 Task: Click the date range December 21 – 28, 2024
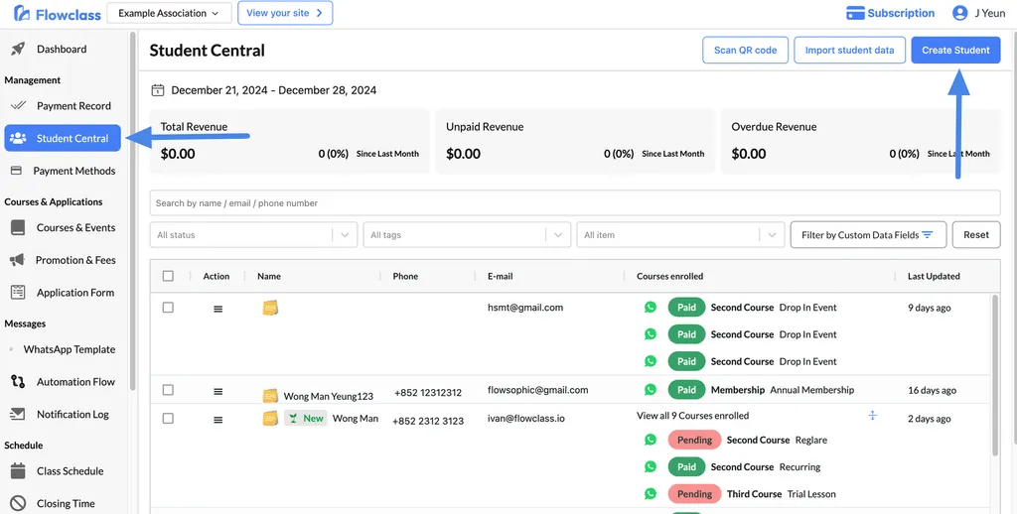pos(274,90)
